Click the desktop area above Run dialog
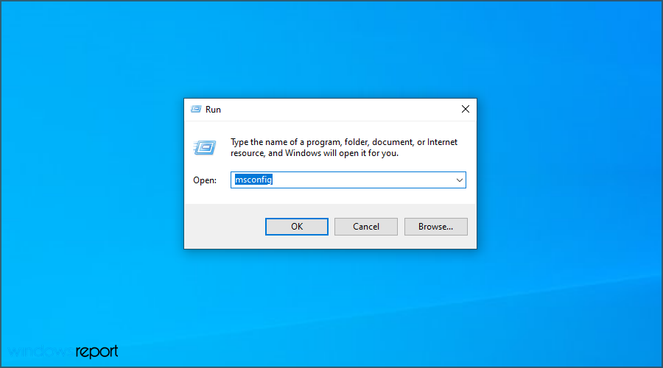This screenshot has height=368, width=663. pos(330,49)
